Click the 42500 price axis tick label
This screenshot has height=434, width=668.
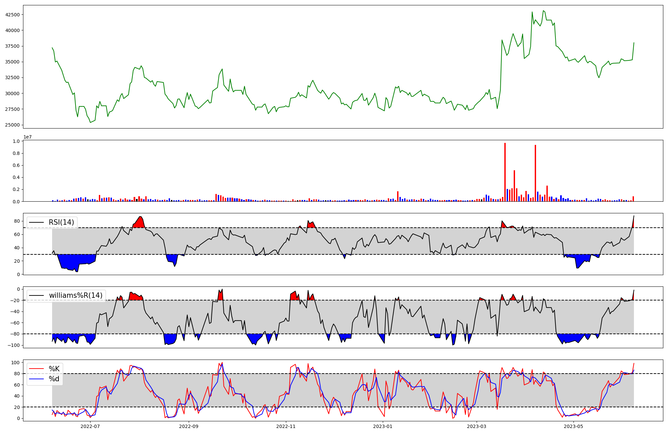tap(13, 15)
